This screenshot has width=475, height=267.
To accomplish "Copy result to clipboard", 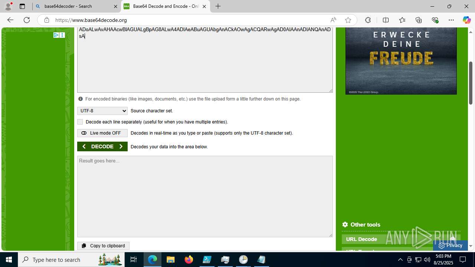I will click(x=103, y=246).
